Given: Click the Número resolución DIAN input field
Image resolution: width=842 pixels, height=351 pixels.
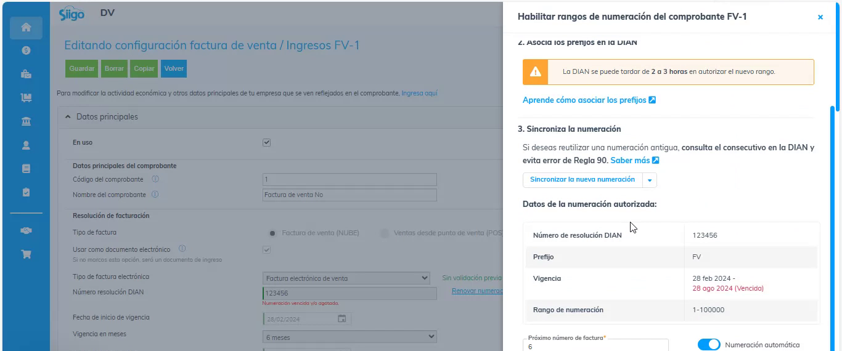Looking at the screenshot, I should [x=349, y=293].
